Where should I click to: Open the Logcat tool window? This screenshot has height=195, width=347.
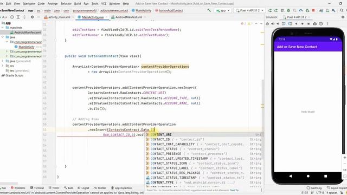coord(83,188)
